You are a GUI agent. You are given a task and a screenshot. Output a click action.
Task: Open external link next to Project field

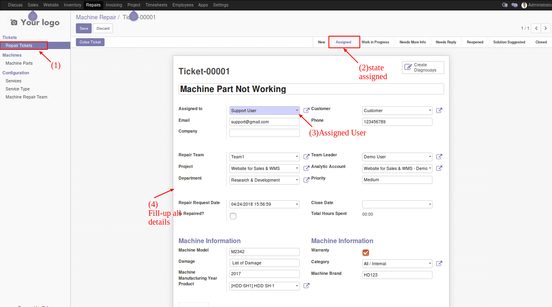(x=306, y=168)
